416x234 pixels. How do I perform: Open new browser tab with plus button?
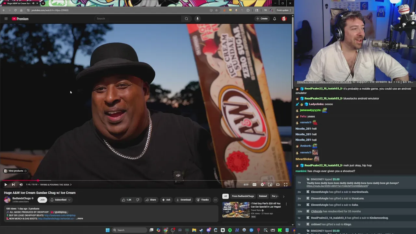tap(43, 3)
